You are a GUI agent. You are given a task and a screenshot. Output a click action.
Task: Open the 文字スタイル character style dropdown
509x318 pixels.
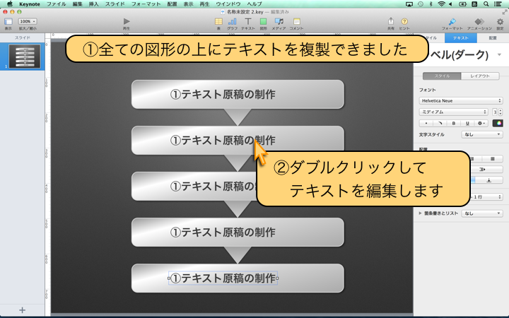coord(481,134)
